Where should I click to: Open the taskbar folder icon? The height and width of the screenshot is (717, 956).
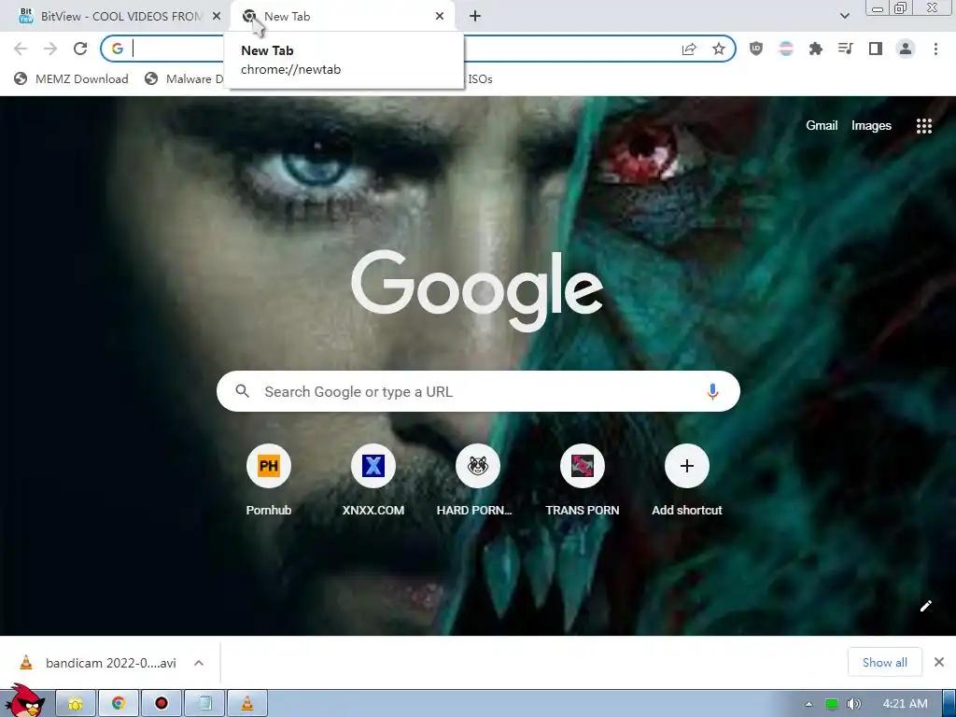pyautogui.click(x=76, y=704)
